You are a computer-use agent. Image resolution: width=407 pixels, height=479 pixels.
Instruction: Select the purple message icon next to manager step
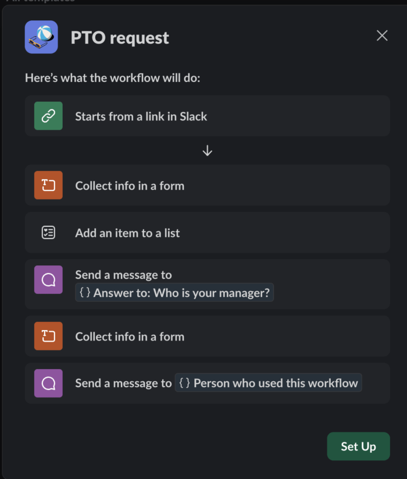tap(48, 279)
